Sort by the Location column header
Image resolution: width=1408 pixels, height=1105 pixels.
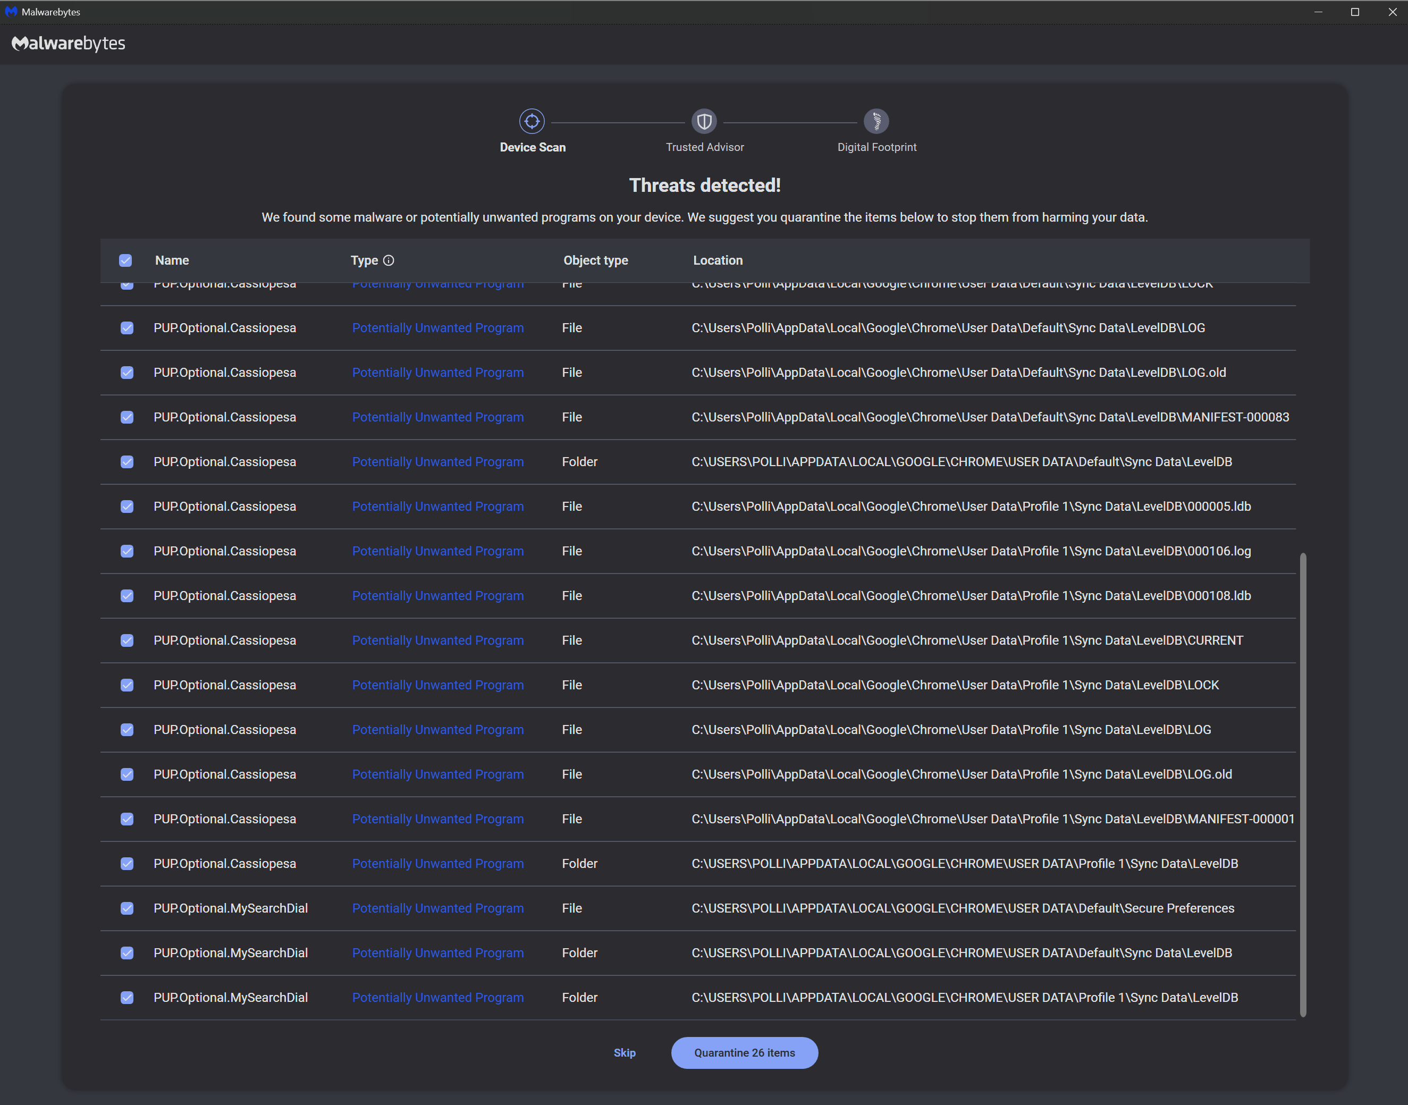pos(718,260)
